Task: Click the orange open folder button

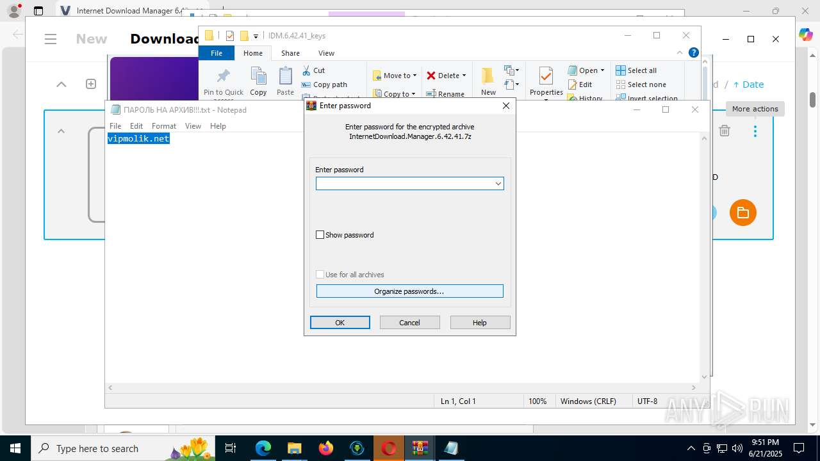Action: click(743, 213)
